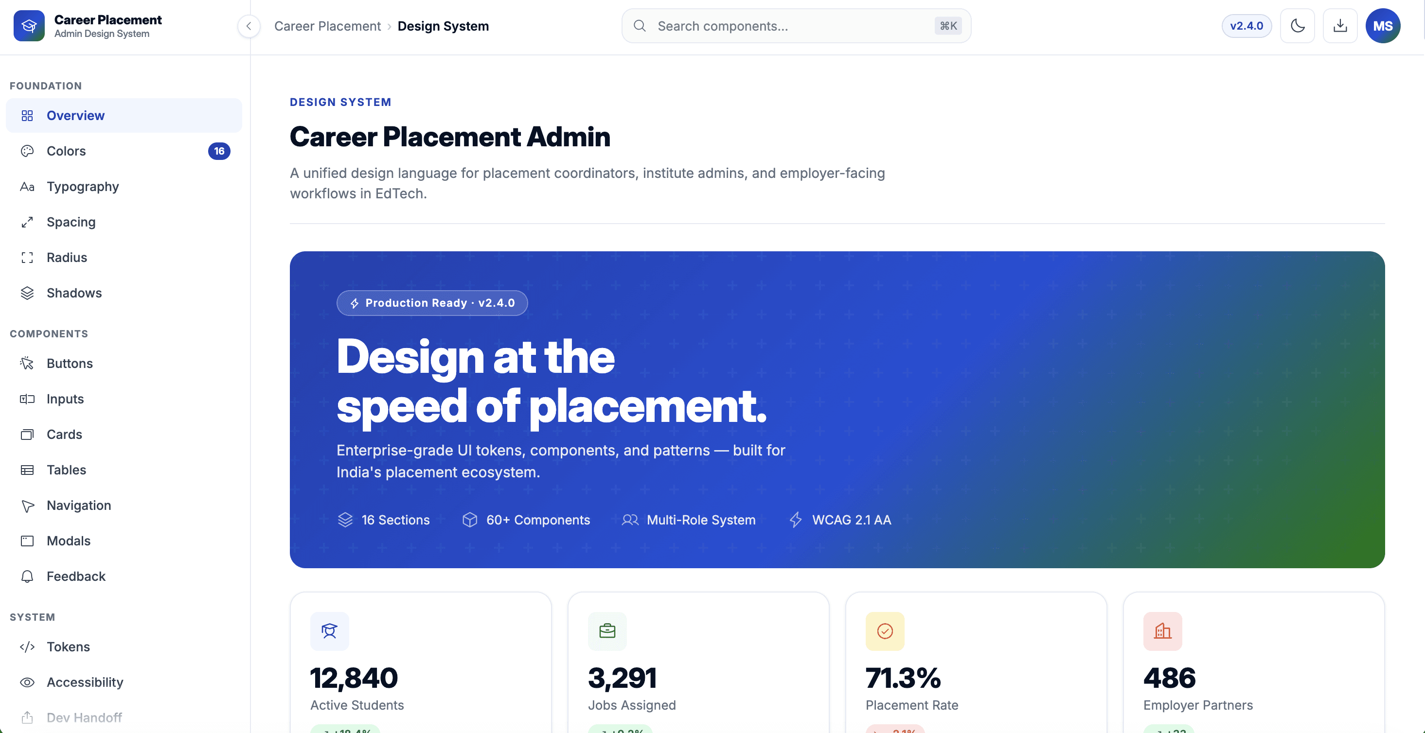Click the Placement Rate checkmark icon
1425x733 pixels.
(885, 631)
